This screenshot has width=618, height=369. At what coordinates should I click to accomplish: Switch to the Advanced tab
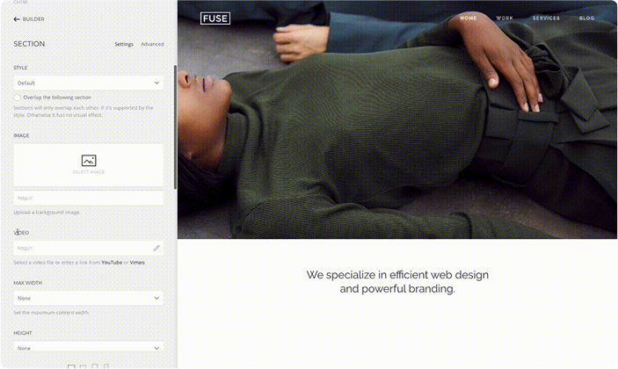point(152,44)
